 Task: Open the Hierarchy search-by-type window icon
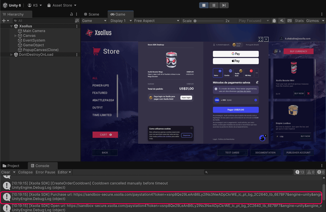77,21
